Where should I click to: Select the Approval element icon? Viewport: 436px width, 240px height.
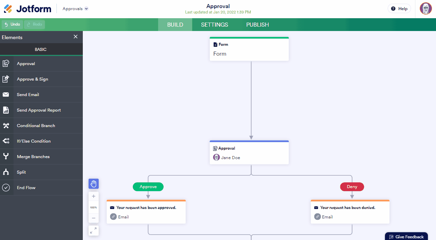[6, 64]
